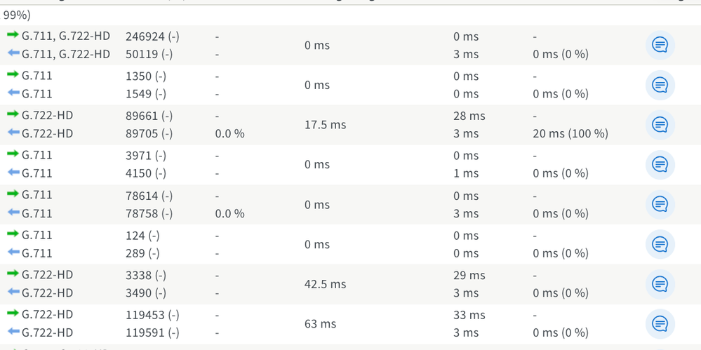Click the 63 ms value

coord(320,324)
